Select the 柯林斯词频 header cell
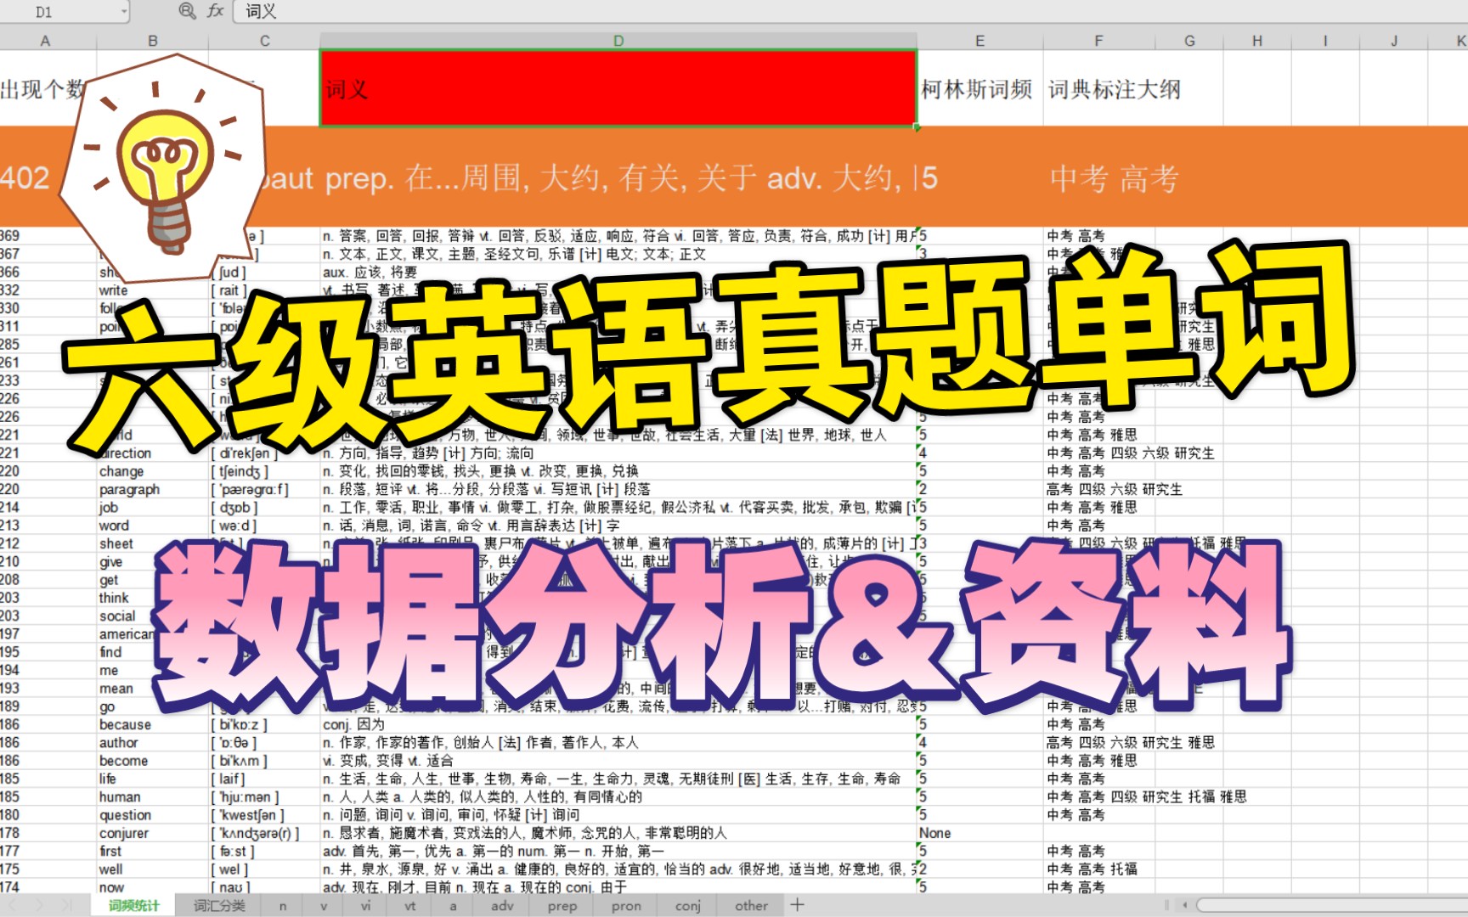 tap(980, 88)
